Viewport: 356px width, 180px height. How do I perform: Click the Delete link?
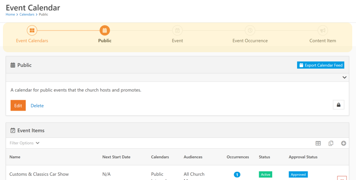coord(37,106)
